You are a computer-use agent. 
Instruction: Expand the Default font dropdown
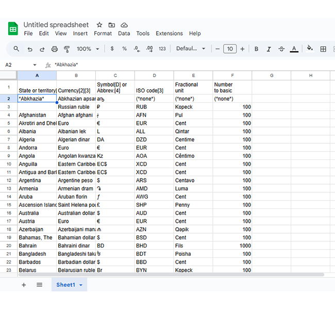click(190, 49)
